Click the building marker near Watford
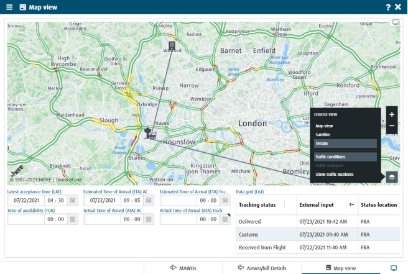The height and width of the screenshot is (274, 408). (172, 45)
